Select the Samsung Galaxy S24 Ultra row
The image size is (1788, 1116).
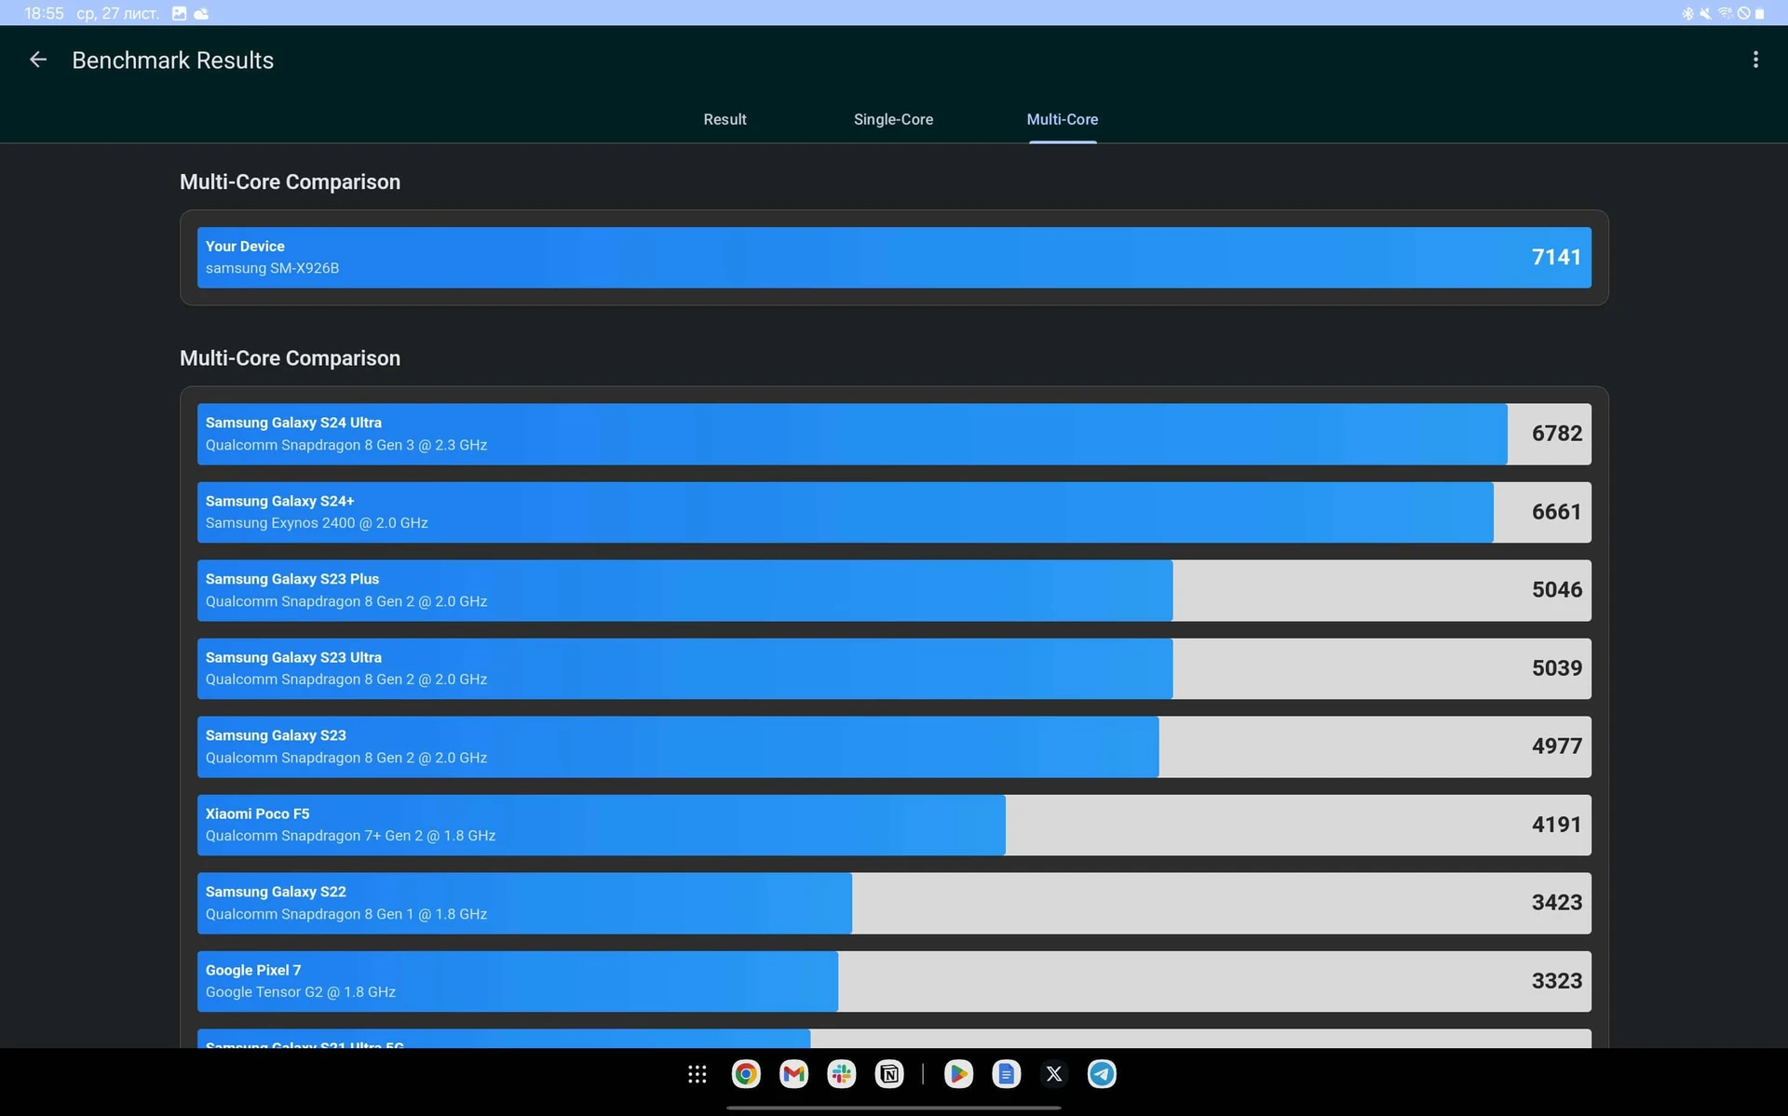tap(894, 434)
